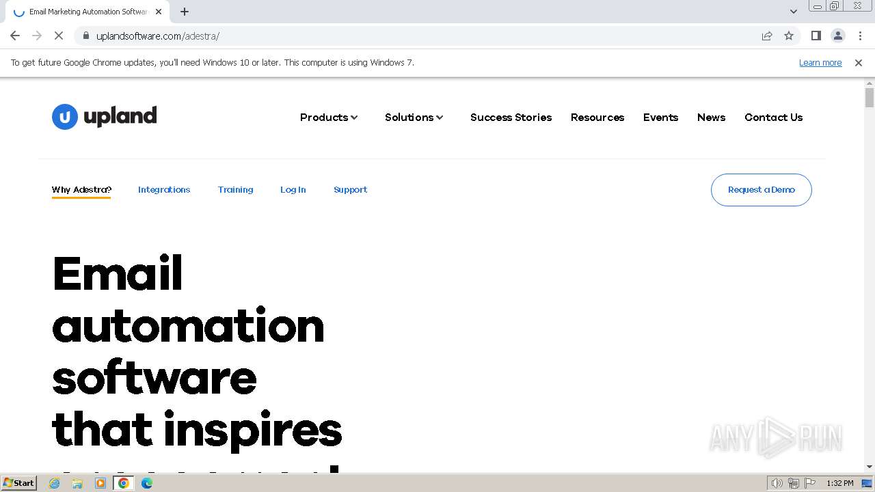Click the Show desktop button
This screenshot has height=492, width=875.
[x=868, y=483]
